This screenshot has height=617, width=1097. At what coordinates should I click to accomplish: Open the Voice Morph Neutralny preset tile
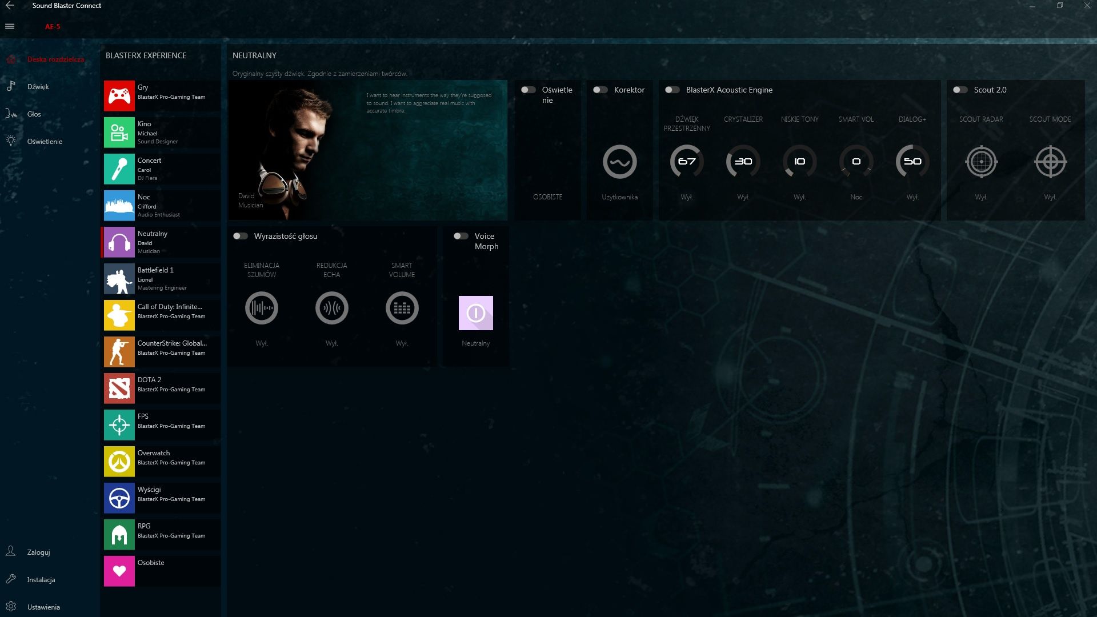click(x=475, y=313)
